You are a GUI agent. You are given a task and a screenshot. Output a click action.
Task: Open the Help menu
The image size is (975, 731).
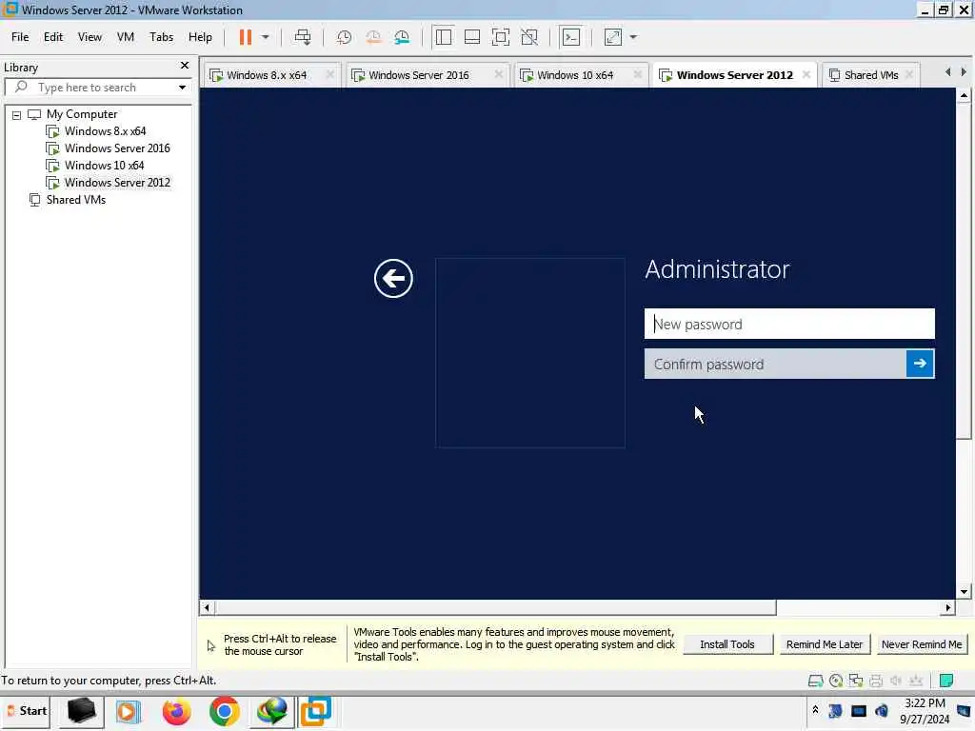click(x=200, y=37)
